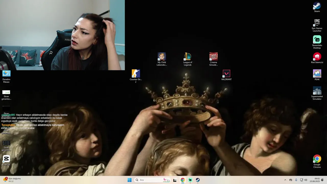Open the Steam desktop shortcut
Image resolution: width=327 pixels, height=184 pixels.
click(x=317, y=7)
